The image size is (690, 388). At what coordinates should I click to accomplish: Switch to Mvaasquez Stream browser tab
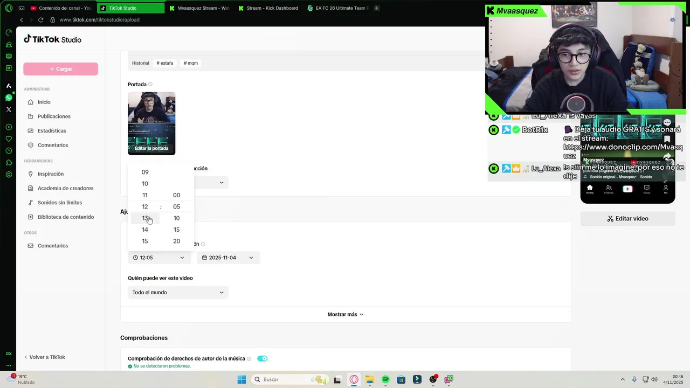tap(199, 8)
